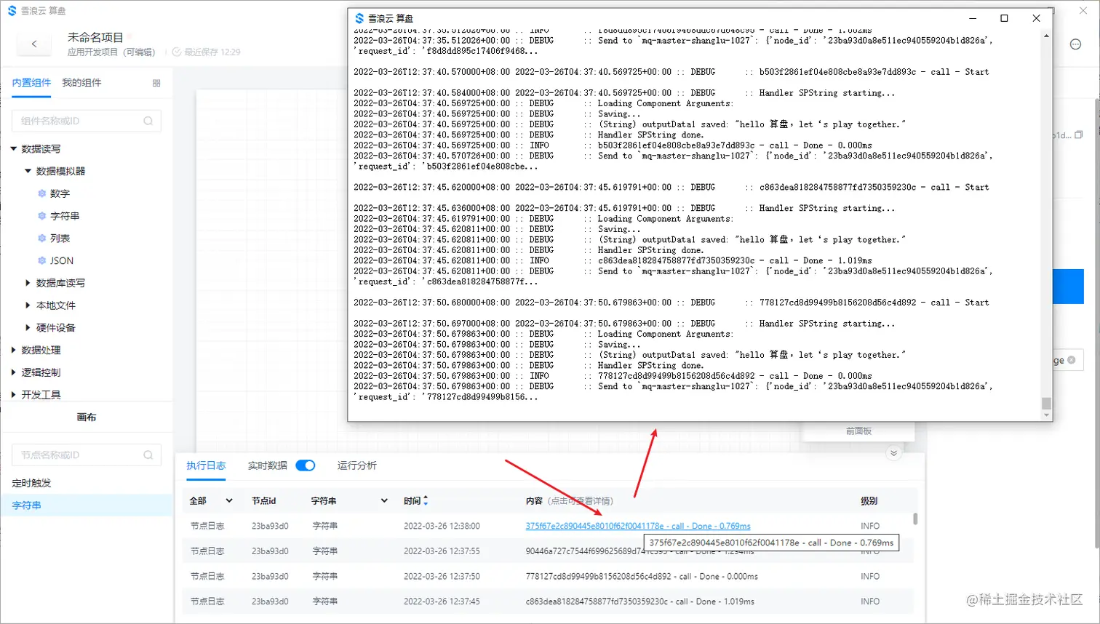
Task: Click the 雪浪云 logo in the log window title
Action: click(x=359, y=18)
